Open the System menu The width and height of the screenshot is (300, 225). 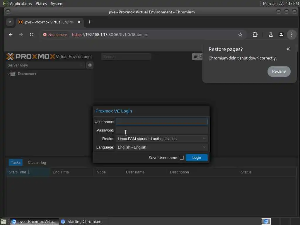point(57,4)
